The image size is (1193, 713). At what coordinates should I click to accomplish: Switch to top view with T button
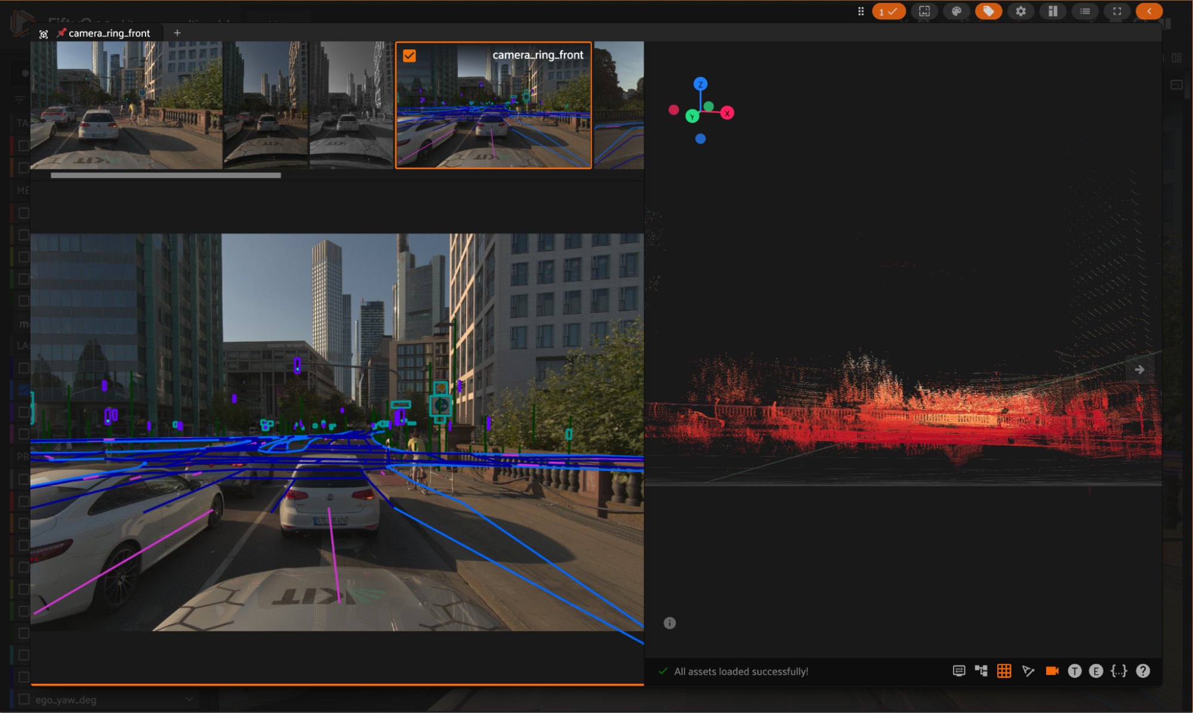point(1074,671)
